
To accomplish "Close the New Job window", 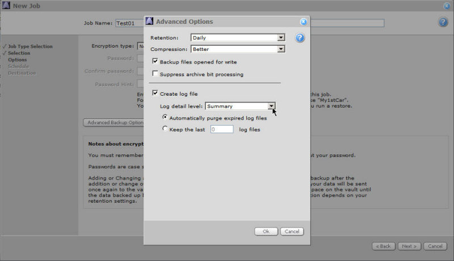I will click(x=447, y=6).
